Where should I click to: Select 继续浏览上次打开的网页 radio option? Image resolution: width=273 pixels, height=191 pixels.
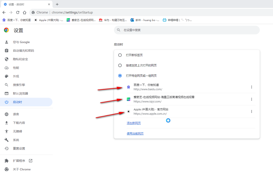tap(120, 65)
